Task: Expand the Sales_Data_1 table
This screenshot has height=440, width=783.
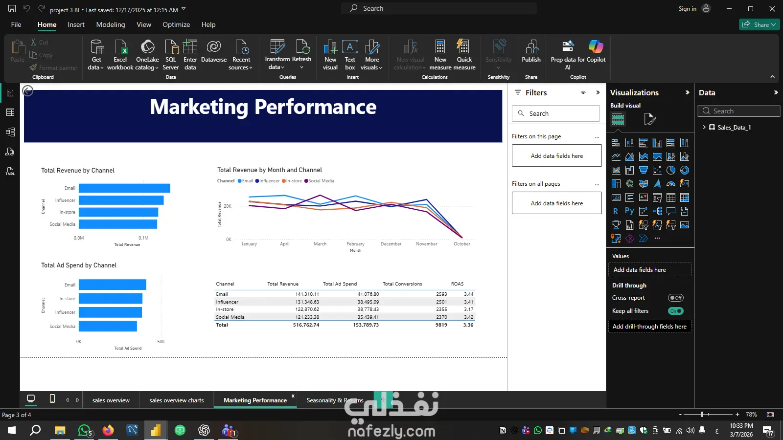Action: [704, 127]
